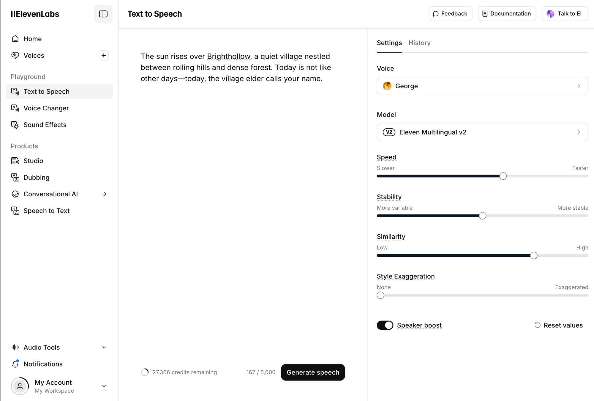Viewport: 594px width, 401px height.
Task: Open Voices in sidebar
Action: (34, 55)
